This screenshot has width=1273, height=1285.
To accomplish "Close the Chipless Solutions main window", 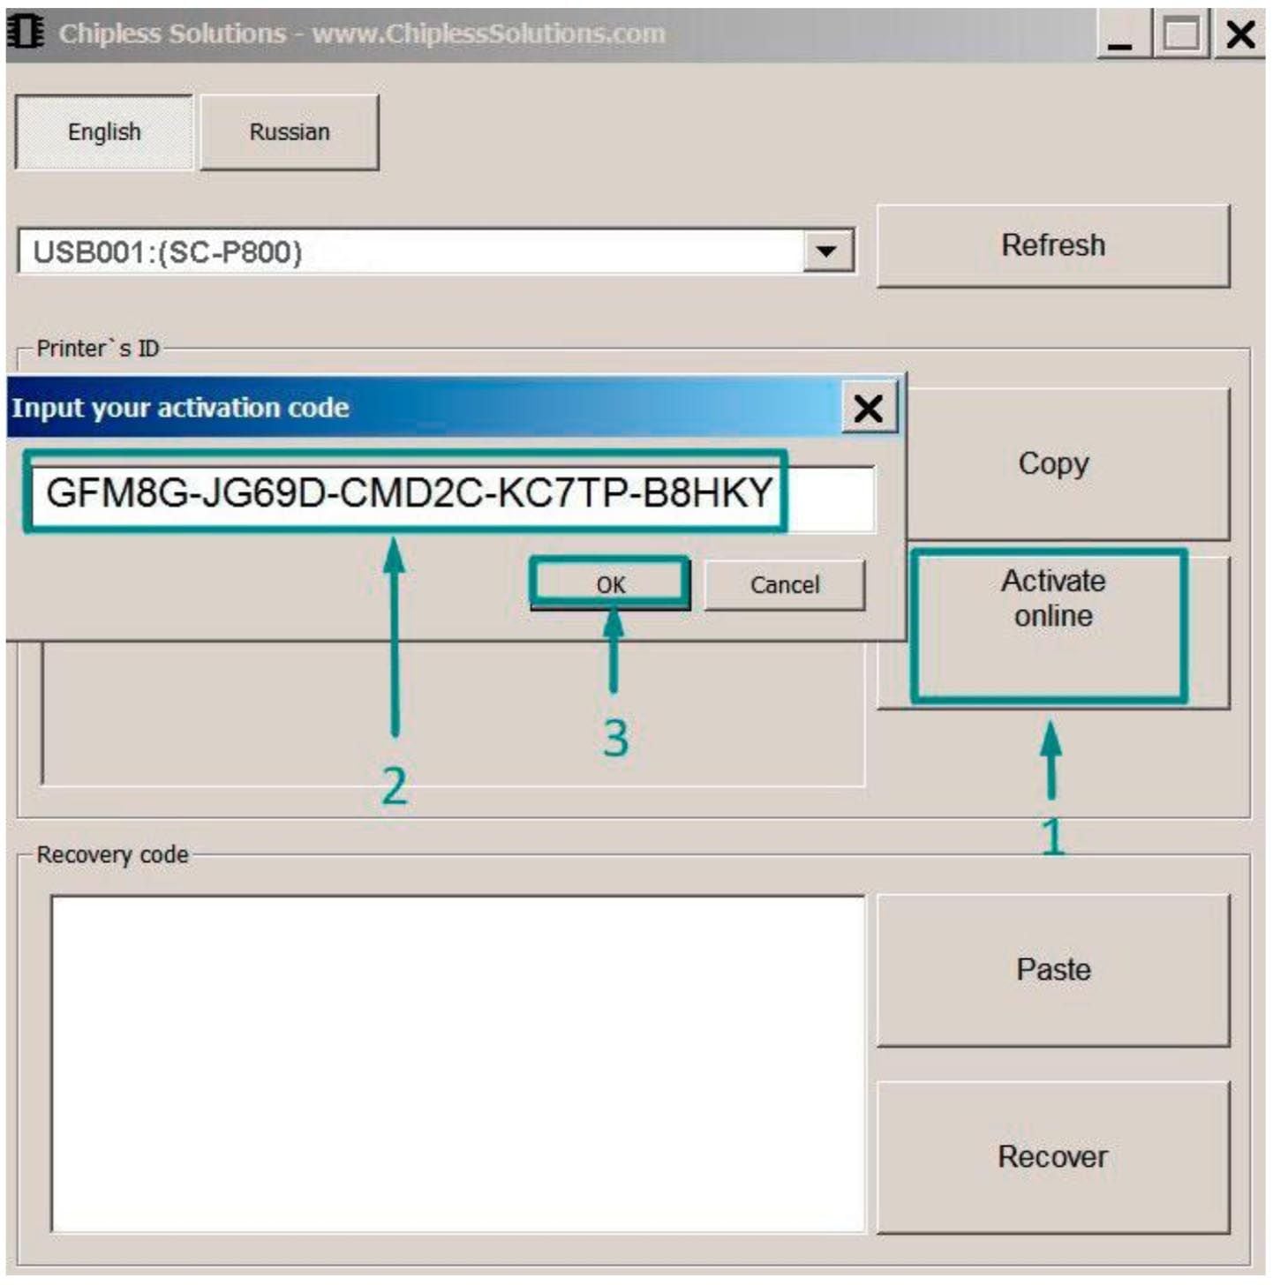I will pyautogui.click(x=1239, y=35).
